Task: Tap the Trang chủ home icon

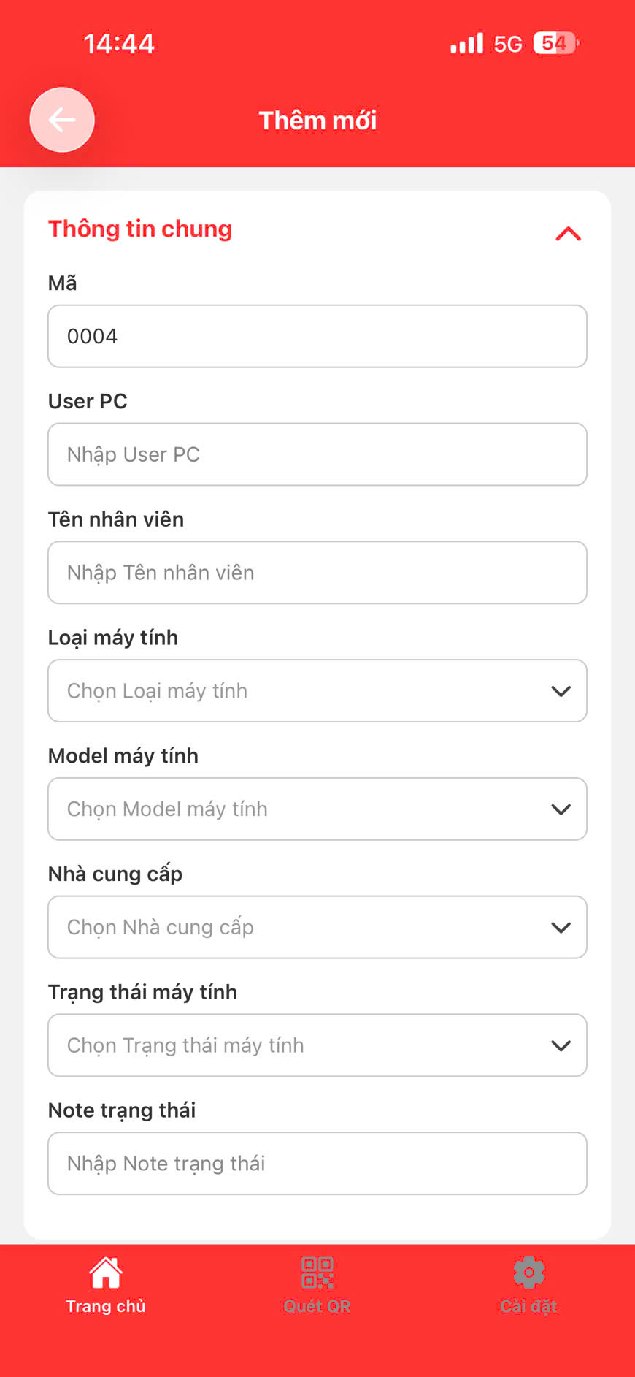Action: (x=106, y=1273)
